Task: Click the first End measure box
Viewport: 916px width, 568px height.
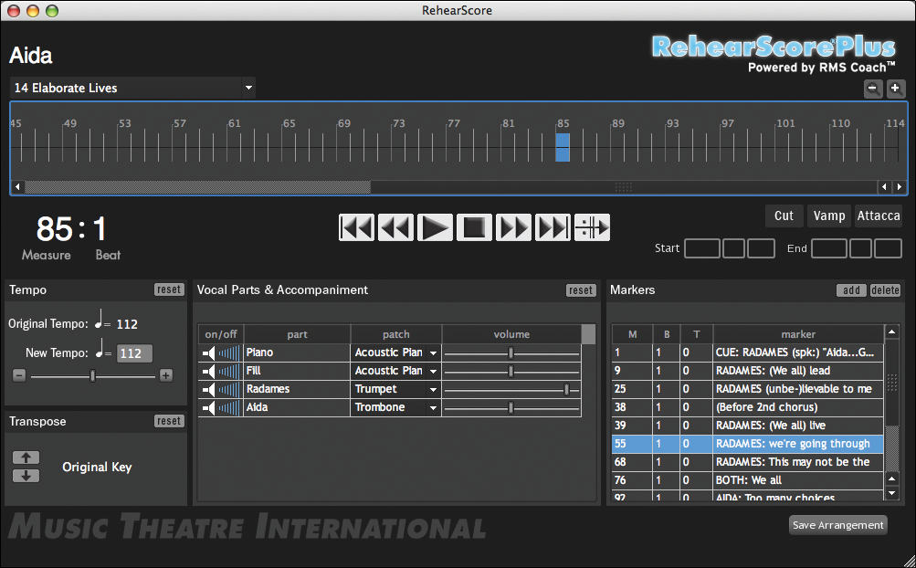Action: click(829, 248)
